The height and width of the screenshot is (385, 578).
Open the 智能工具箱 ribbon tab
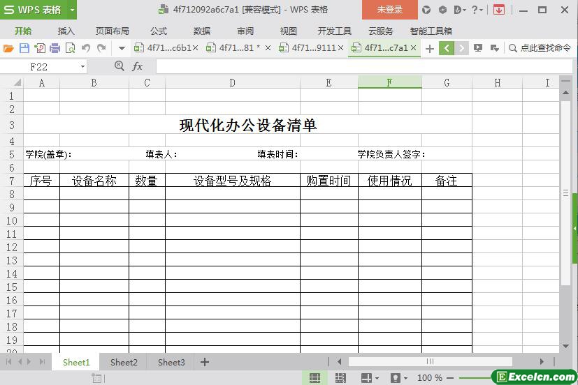[x=431, y=31]
